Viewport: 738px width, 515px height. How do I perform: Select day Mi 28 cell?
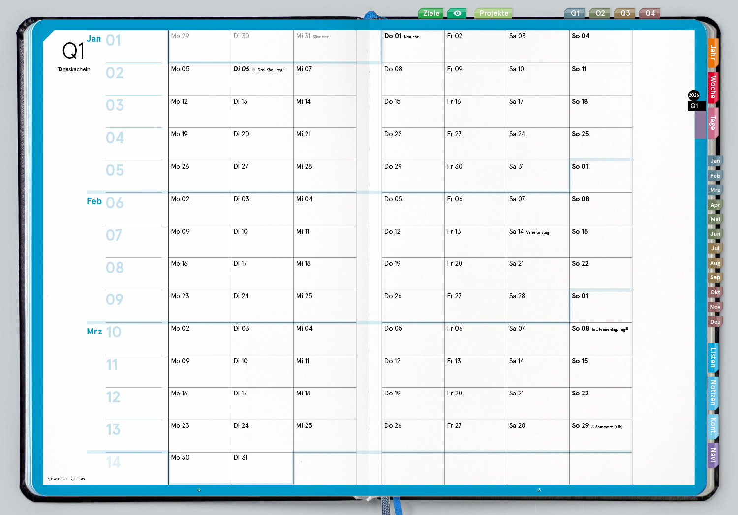325,176
